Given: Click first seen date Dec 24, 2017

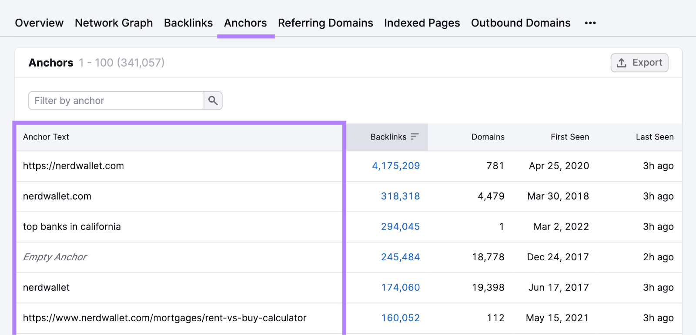Looking at the screenshot, I should (x=558, y=257).
